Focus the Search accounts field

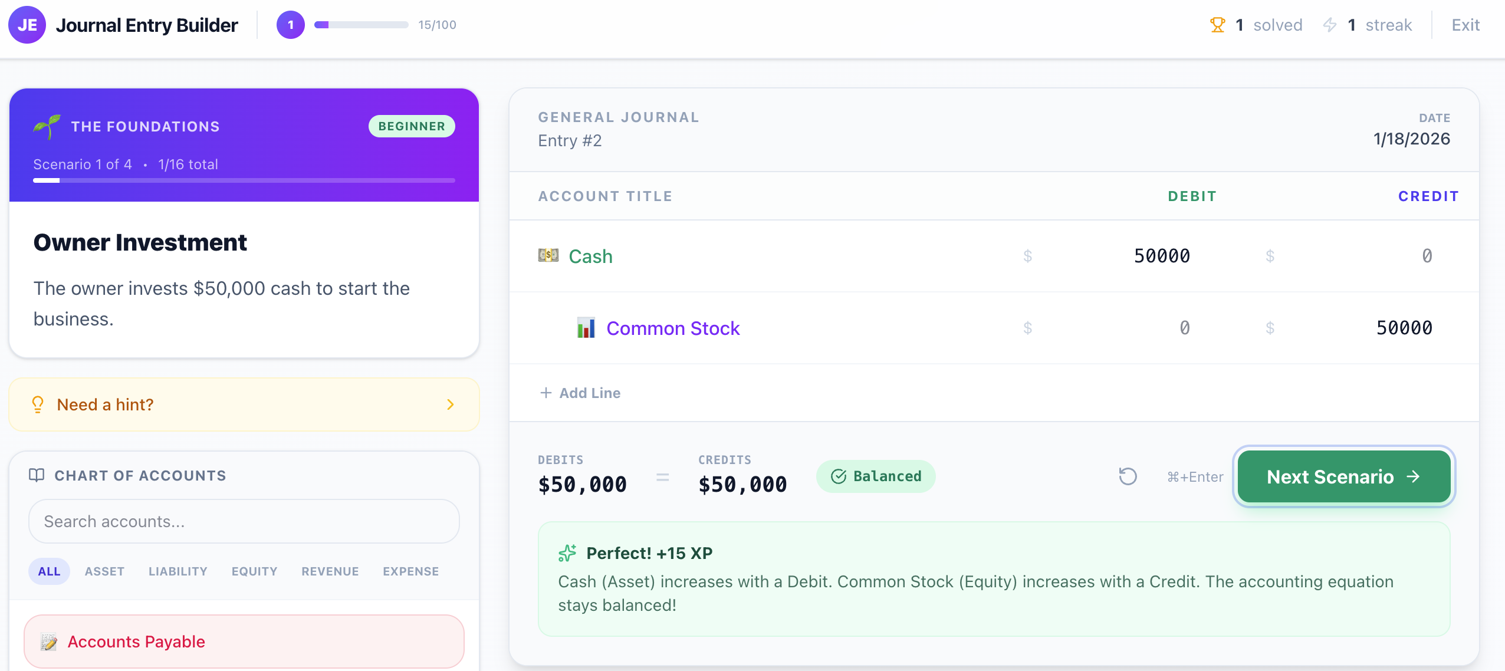[244, 521]
